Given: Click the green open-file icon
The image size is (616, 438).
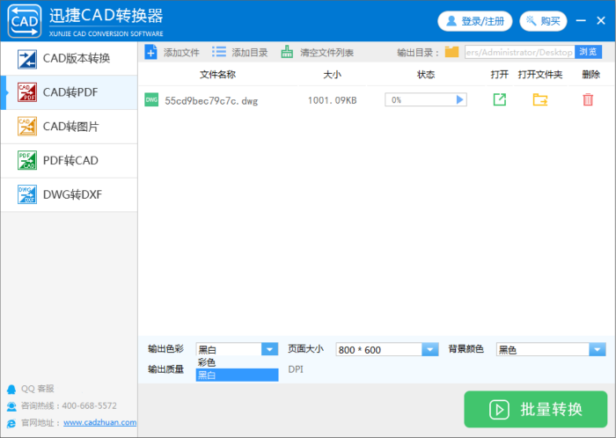Looking at the screenshot, I should pyautogui.click(x=500, y=99).
